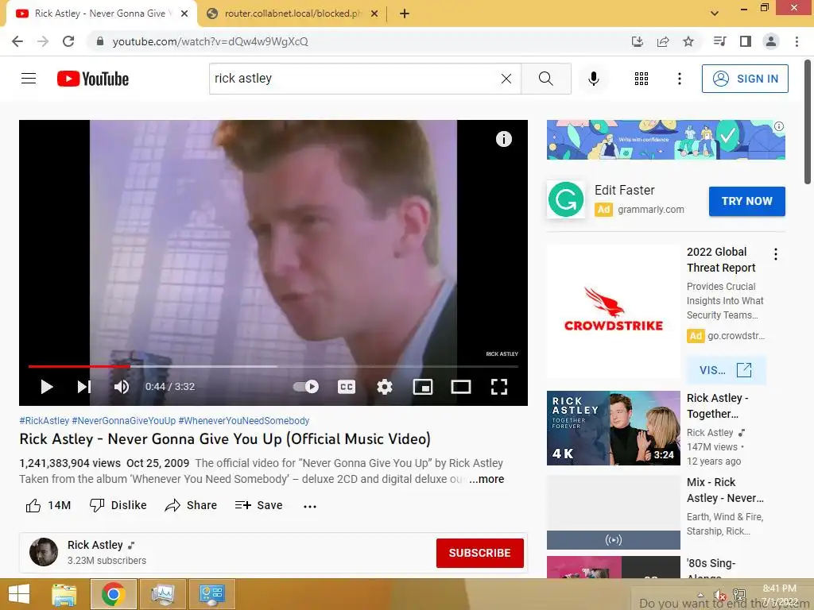Screen dimensions: 814x610
Task: Click the address bar URL
Action: point(210,41)
